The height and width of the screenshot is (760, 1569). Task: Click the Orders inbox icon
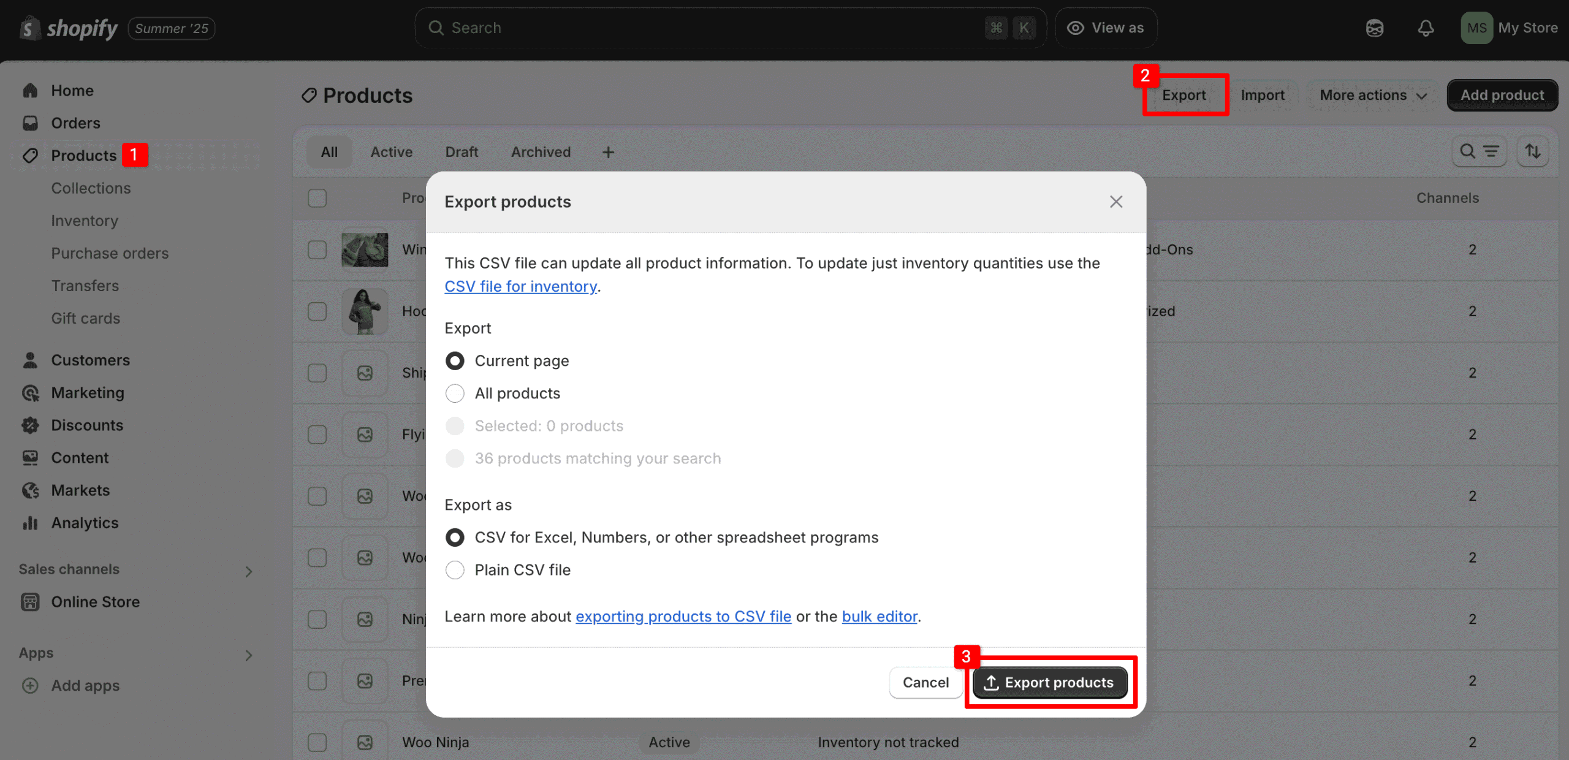coord(30,123)
